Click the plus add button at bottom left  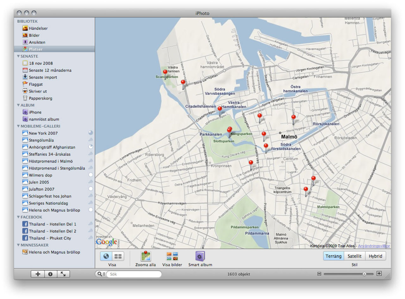(38, 274)
